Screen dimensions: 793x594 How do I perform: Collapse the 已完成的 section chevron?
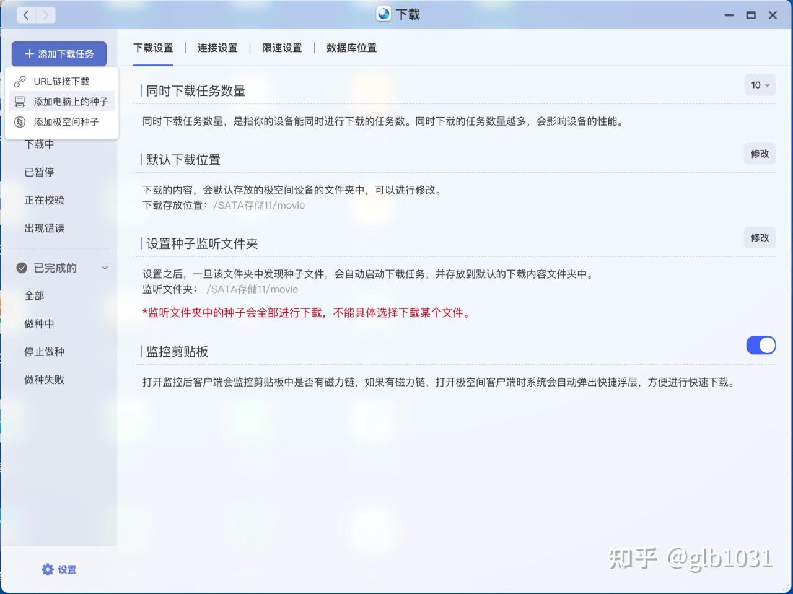click(x=105, y=268)
